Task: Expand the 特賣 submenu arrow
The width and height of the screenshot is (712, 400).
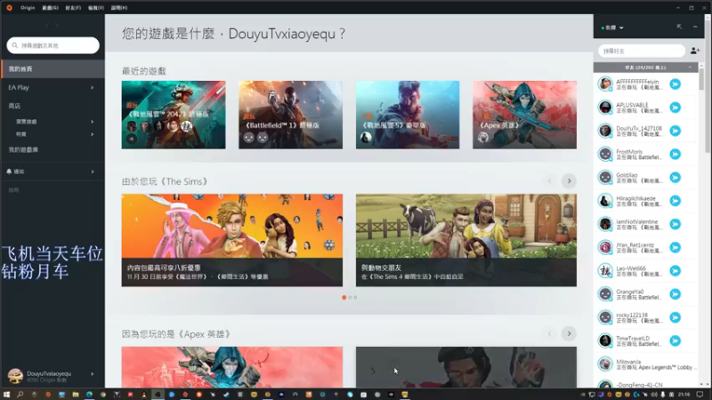Action: coord(93,134)
